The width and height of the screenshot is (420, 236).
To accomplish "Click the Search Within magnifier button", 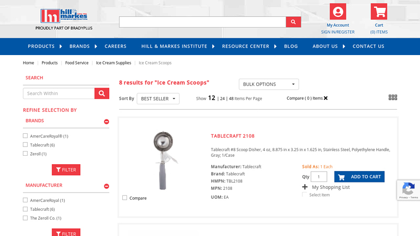I will [x=102, y=93].
